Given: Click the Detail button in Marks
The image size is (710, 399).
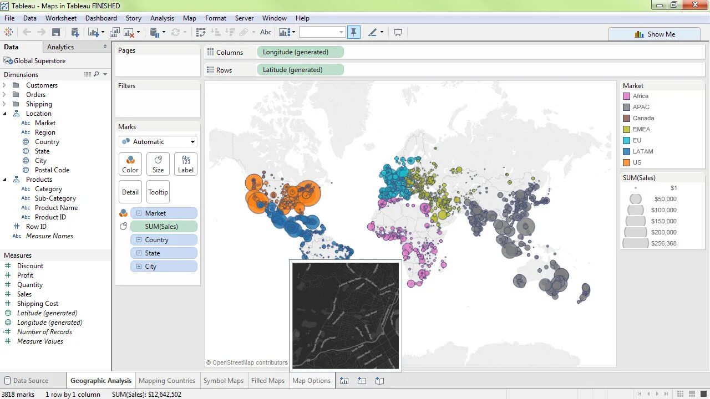Looking at the screenshot, I should [x=130, y=192].
